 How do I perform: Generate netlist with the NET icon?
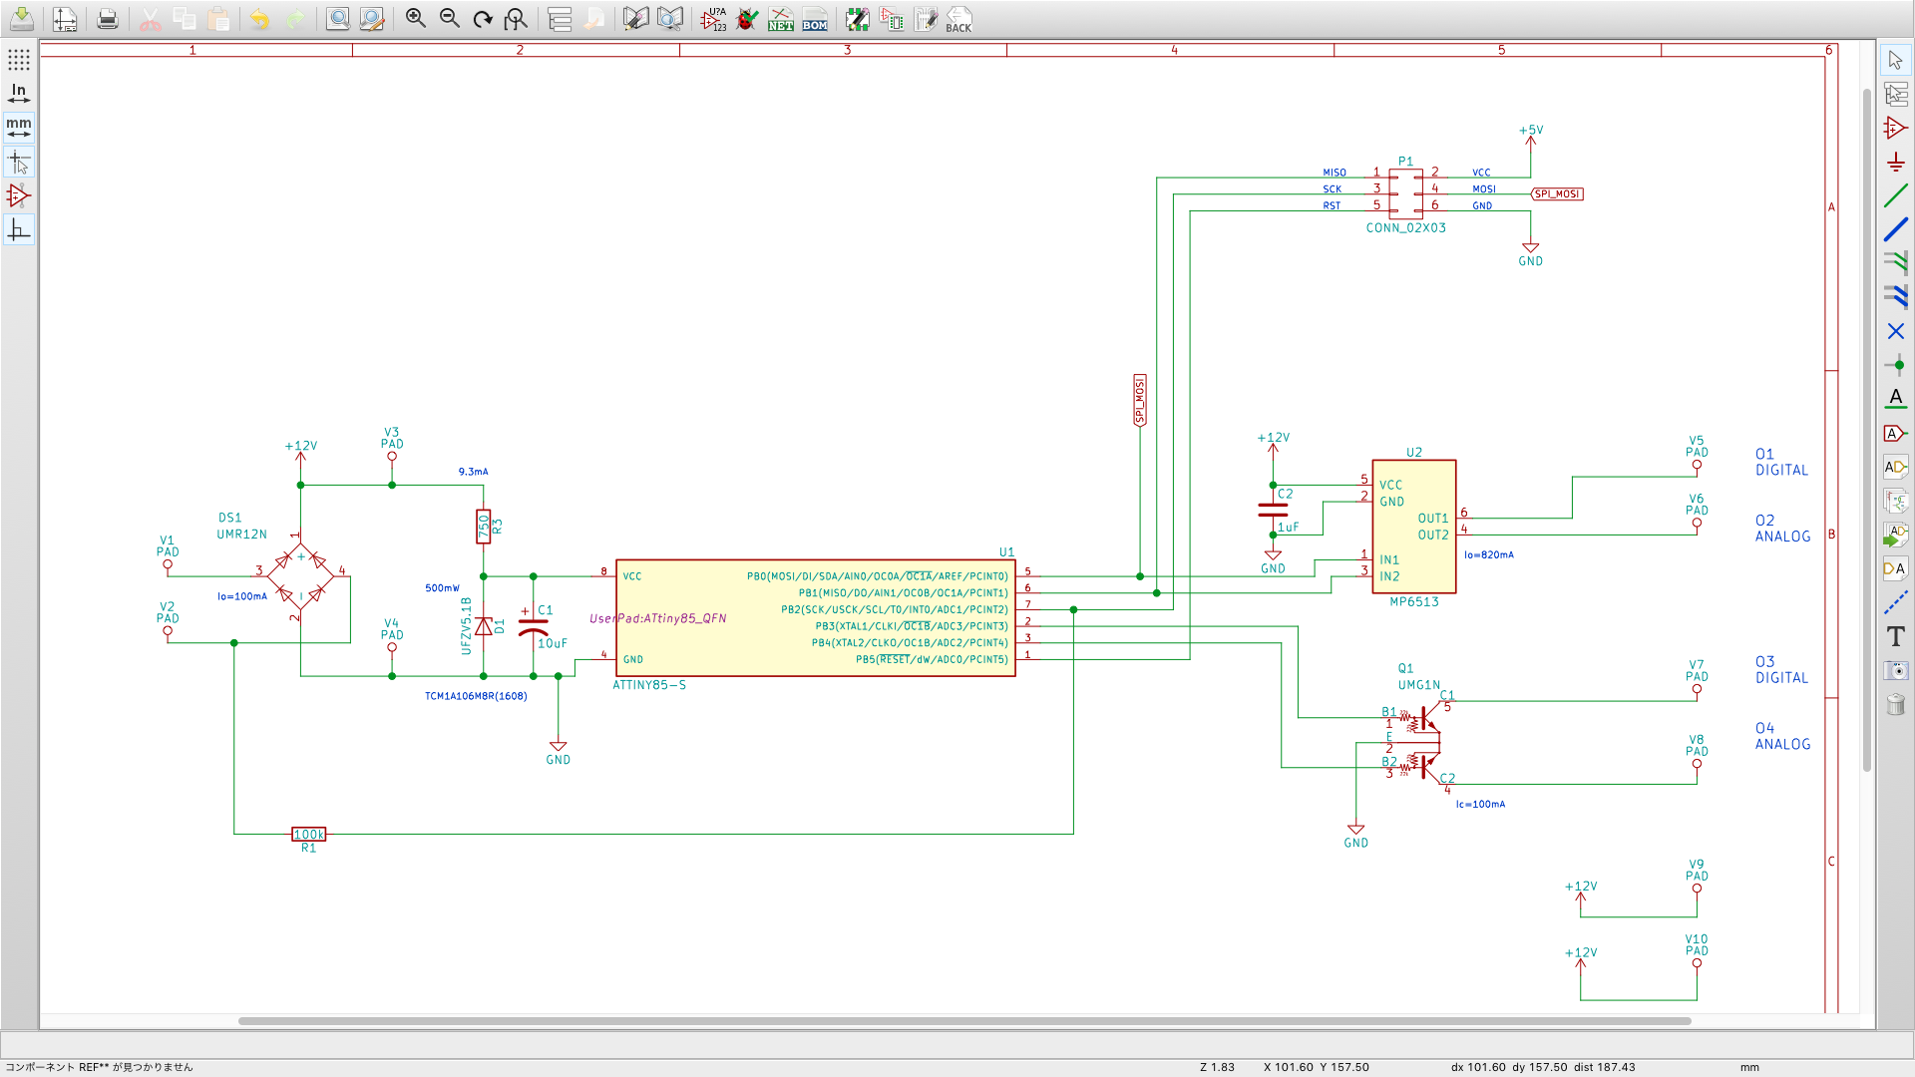780,19
